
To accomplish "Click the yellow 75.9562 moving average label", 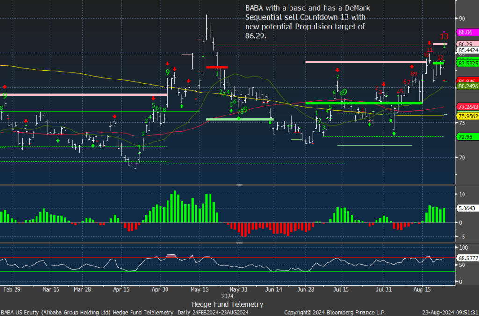I will [x=467, y=116].
